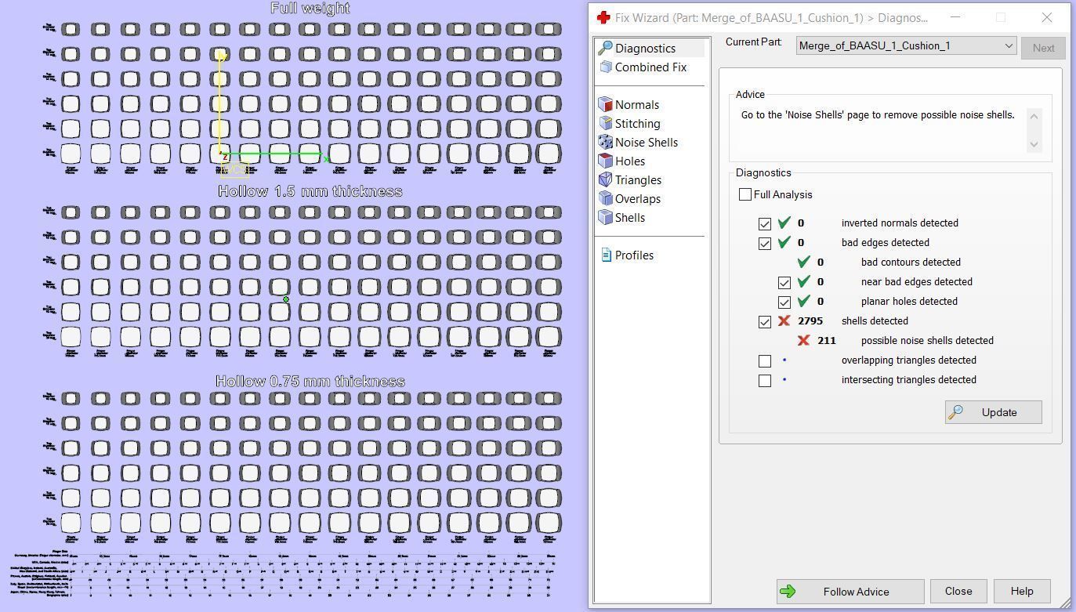Click Hollow 1.5 mm thickness heading
This screenshot has width=1076, height=612.
coord(310,192)
